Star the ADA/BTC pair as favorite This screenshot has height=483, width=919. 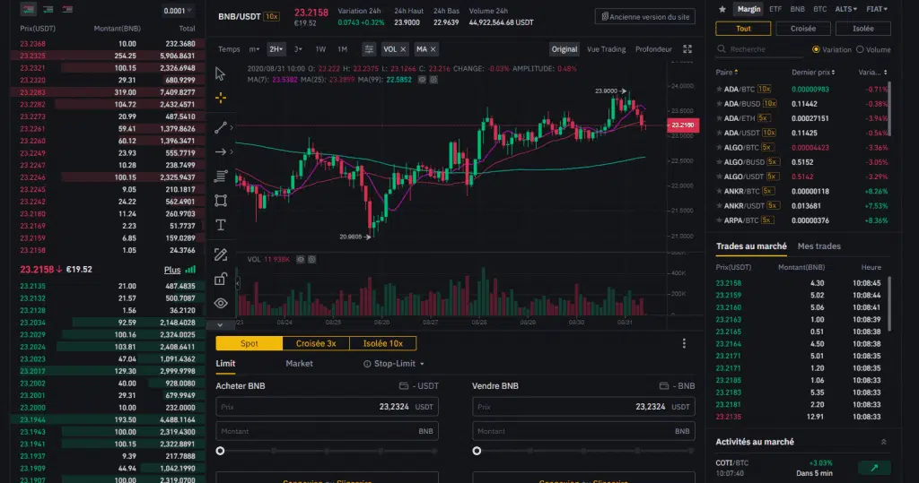tap(719, 90)
